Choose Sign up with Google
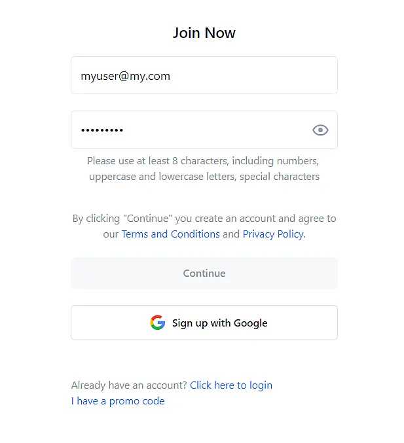This screenshot has height=443, width=404. click(x=204, y=323)
